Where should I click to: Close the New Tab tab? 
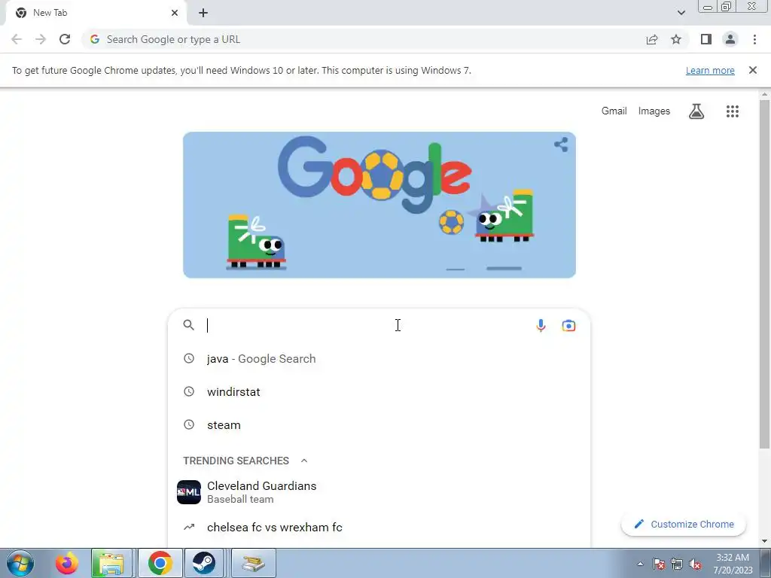coord(175,13)
